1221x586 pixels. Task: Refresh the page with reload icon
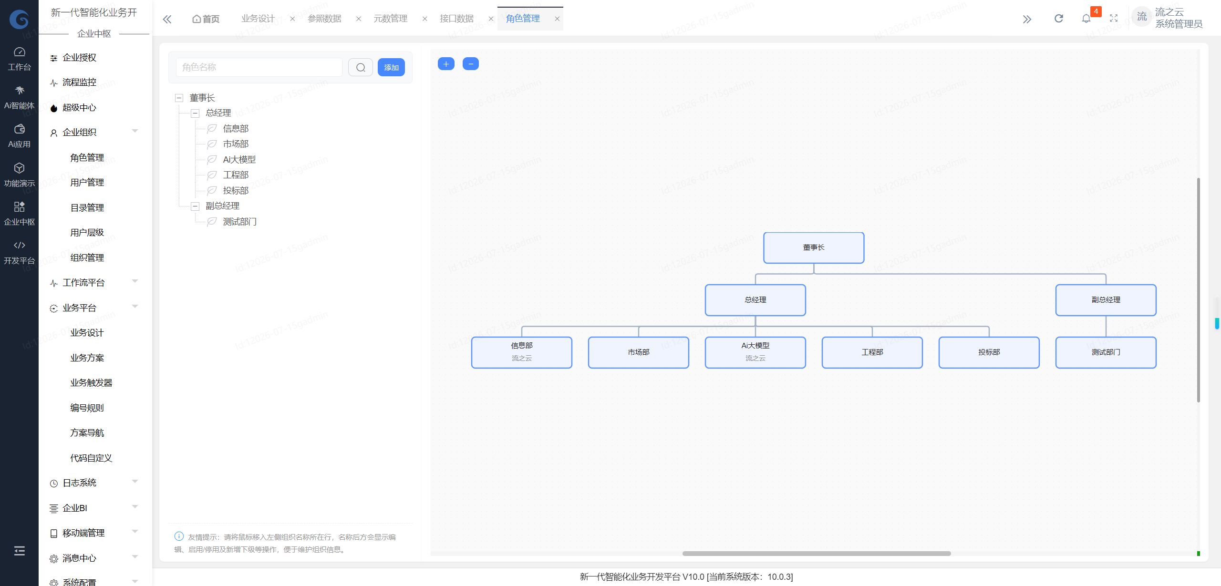pos(1059,19)
